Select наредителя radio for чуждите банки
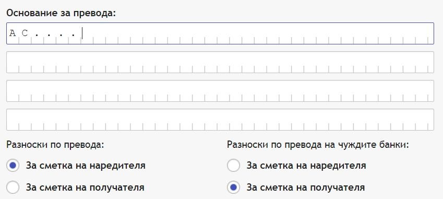Screen dimensions: 443x199 coord(233,166)
